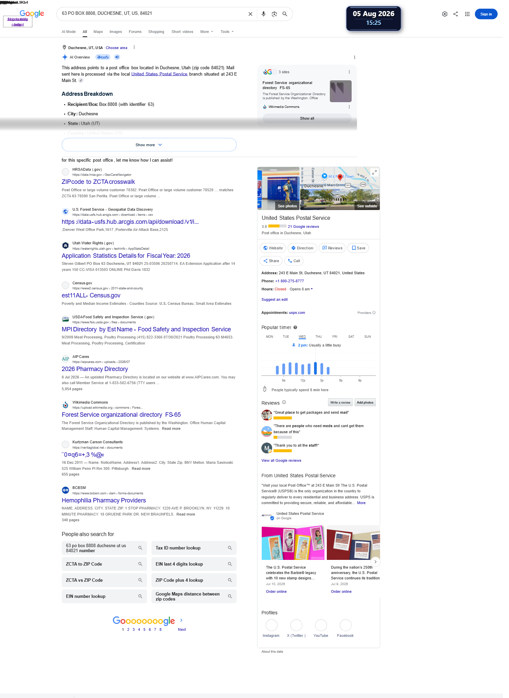Viewport: 509px width, 698px height.
Task: Open the Google apps grid icon
Action: [x=467, y=14]
